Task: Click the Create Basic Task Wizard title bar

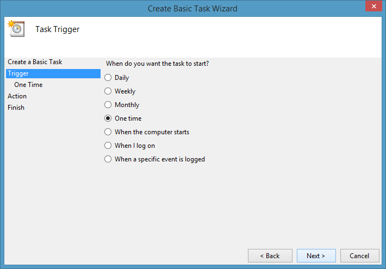Action: (x=192, y=9)
